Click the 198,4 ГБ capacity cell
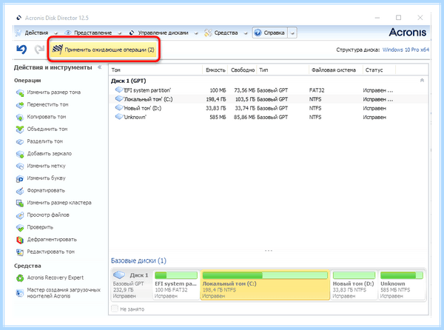This screenshot has height=330, width=444. [216, 99]
